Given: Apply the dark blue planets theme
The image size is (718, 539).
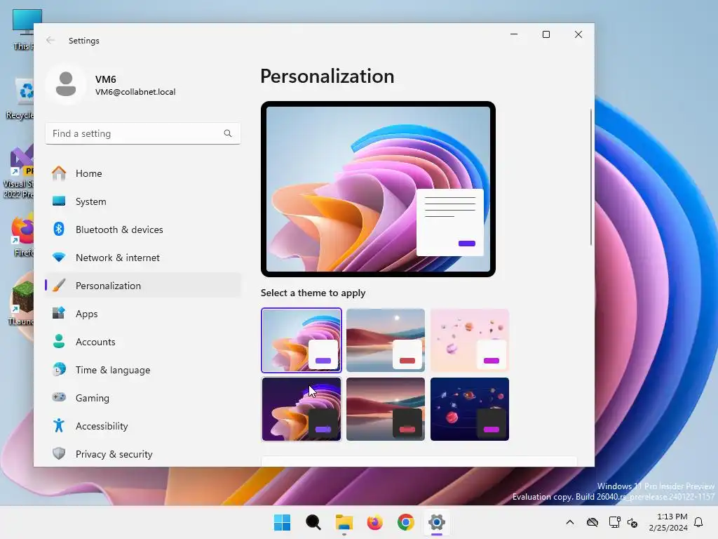Looking at the screenshot, I should pos(470,409).
